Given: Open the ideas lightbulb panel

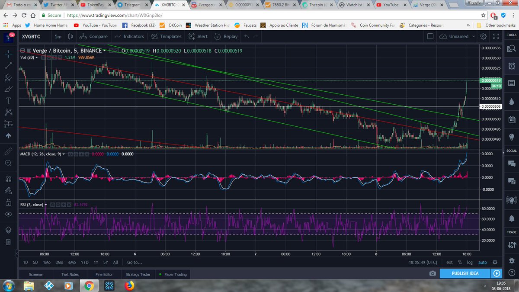Looking at the screenshot, I should pos(512,137).
